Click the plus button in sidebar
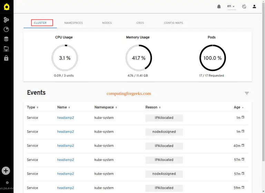The width and height of the screenshot is (265, 193). 6,170
